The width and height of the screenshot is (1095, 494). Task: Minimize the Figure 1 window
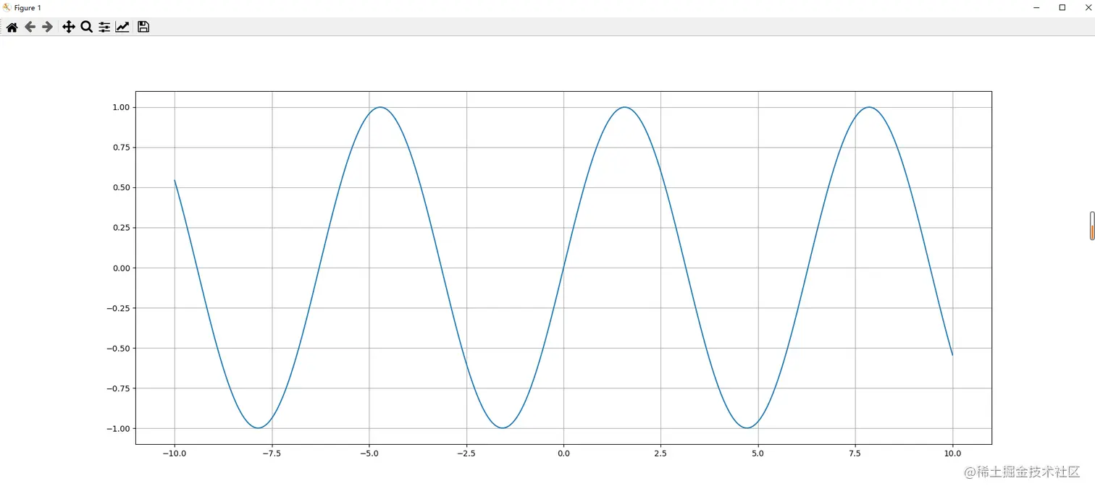point(1037,7)
